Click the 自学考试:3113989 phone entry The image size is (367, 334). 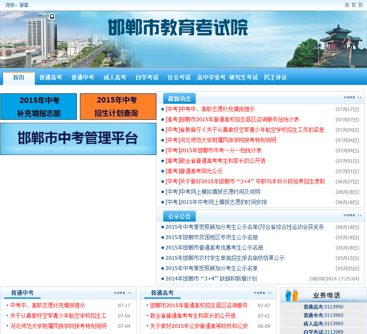pos(323,332)
